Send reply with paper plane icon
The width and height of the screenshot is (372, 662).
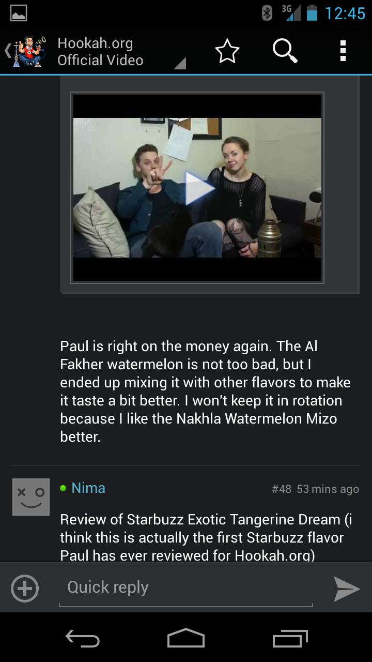[346, 589]
